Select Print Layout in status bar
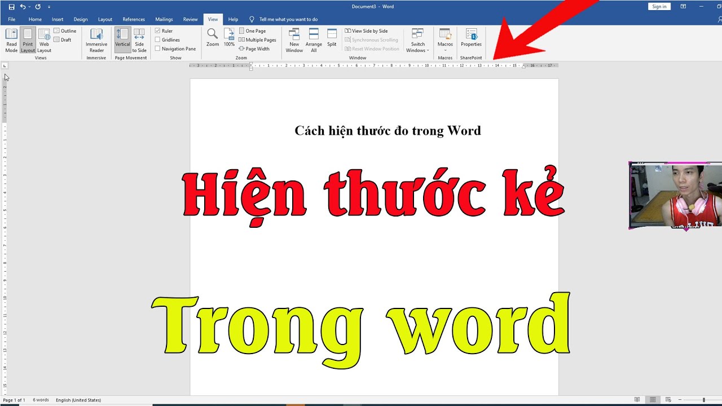Screen dimensions: 722x406 [x=653, y=400]
